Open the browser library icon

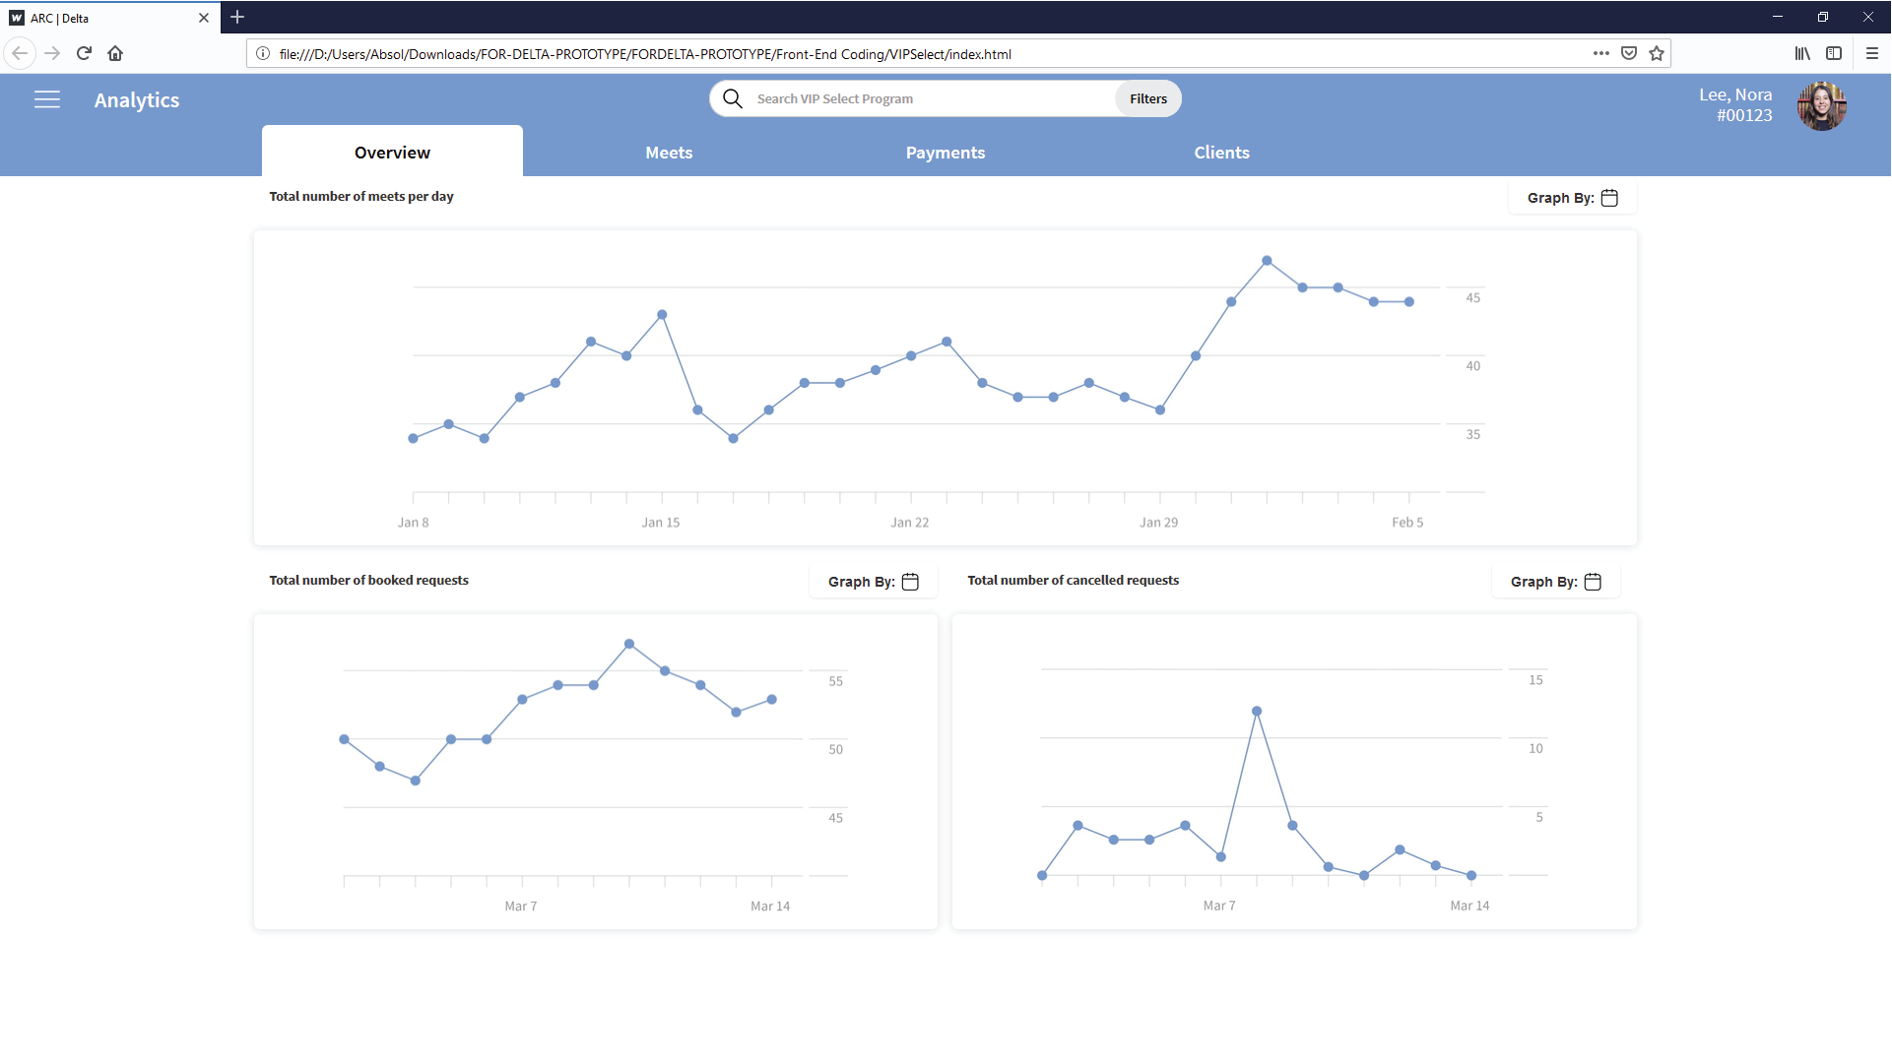click(1801, 53)
